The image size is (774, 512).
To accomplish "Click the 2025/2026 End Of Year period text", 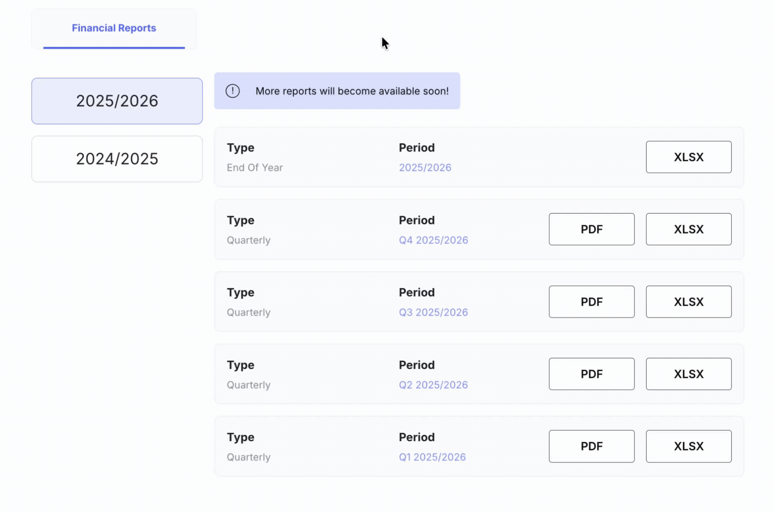I will (425, 167).
